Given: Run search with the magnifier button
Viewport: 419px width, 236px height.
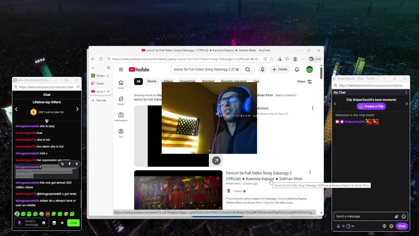Looking at the screenshot, I should [x=248, y=69].
